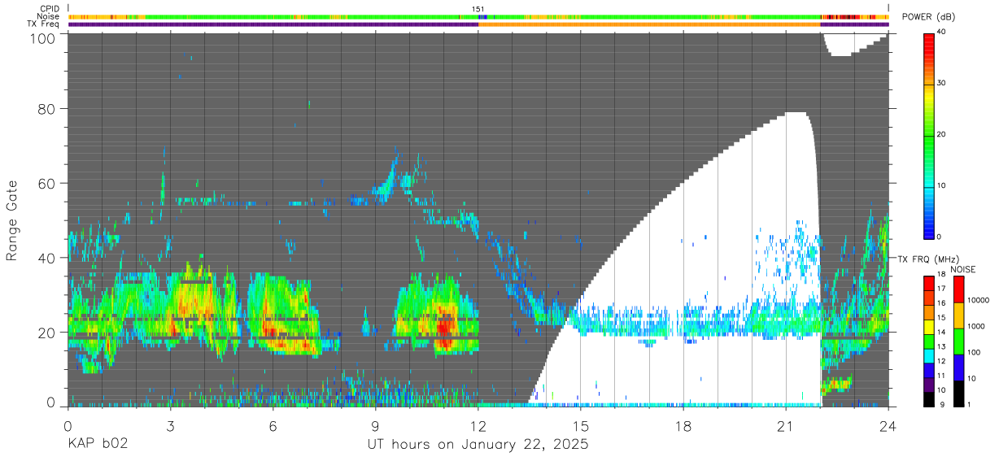
Task: Click the green segment of the NOISE color bar
Action: (x=958, y=341)
